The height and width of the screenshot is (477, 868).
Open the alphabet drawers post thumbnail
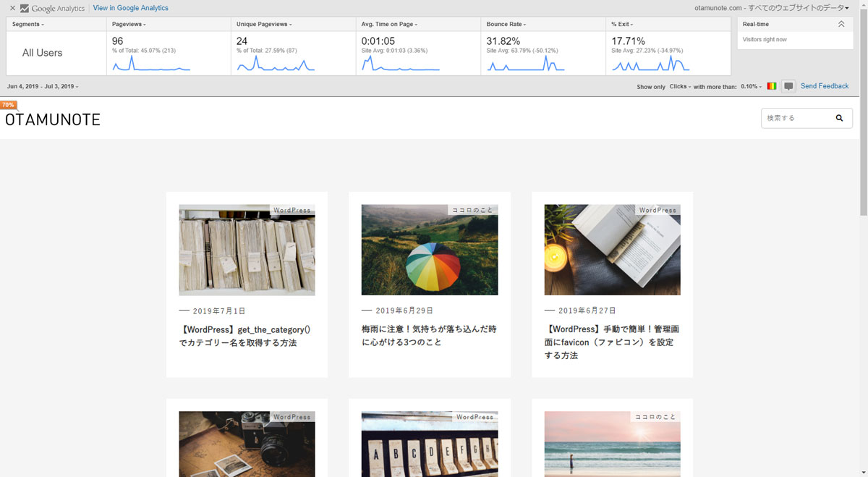(430, 444)
